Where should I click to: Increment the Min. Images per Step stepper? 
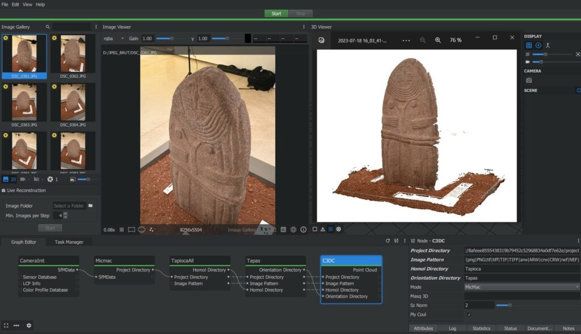coord(66,214)
